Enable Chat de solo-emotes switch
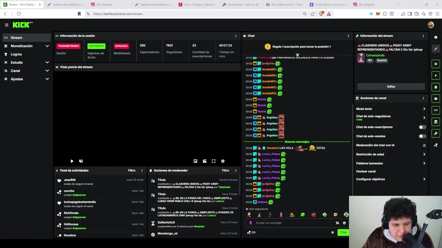442x248 pixels. pyautogui.click(x=422, y=136)
